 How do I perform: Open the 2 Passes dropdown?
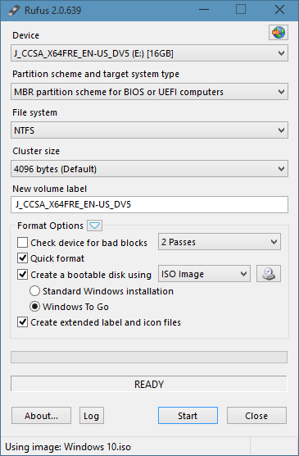coord(220,242)
